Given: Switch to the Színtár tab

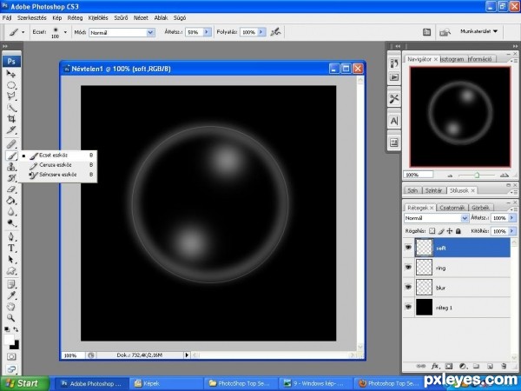Looking at the screenshot, I should click(433, 190).
